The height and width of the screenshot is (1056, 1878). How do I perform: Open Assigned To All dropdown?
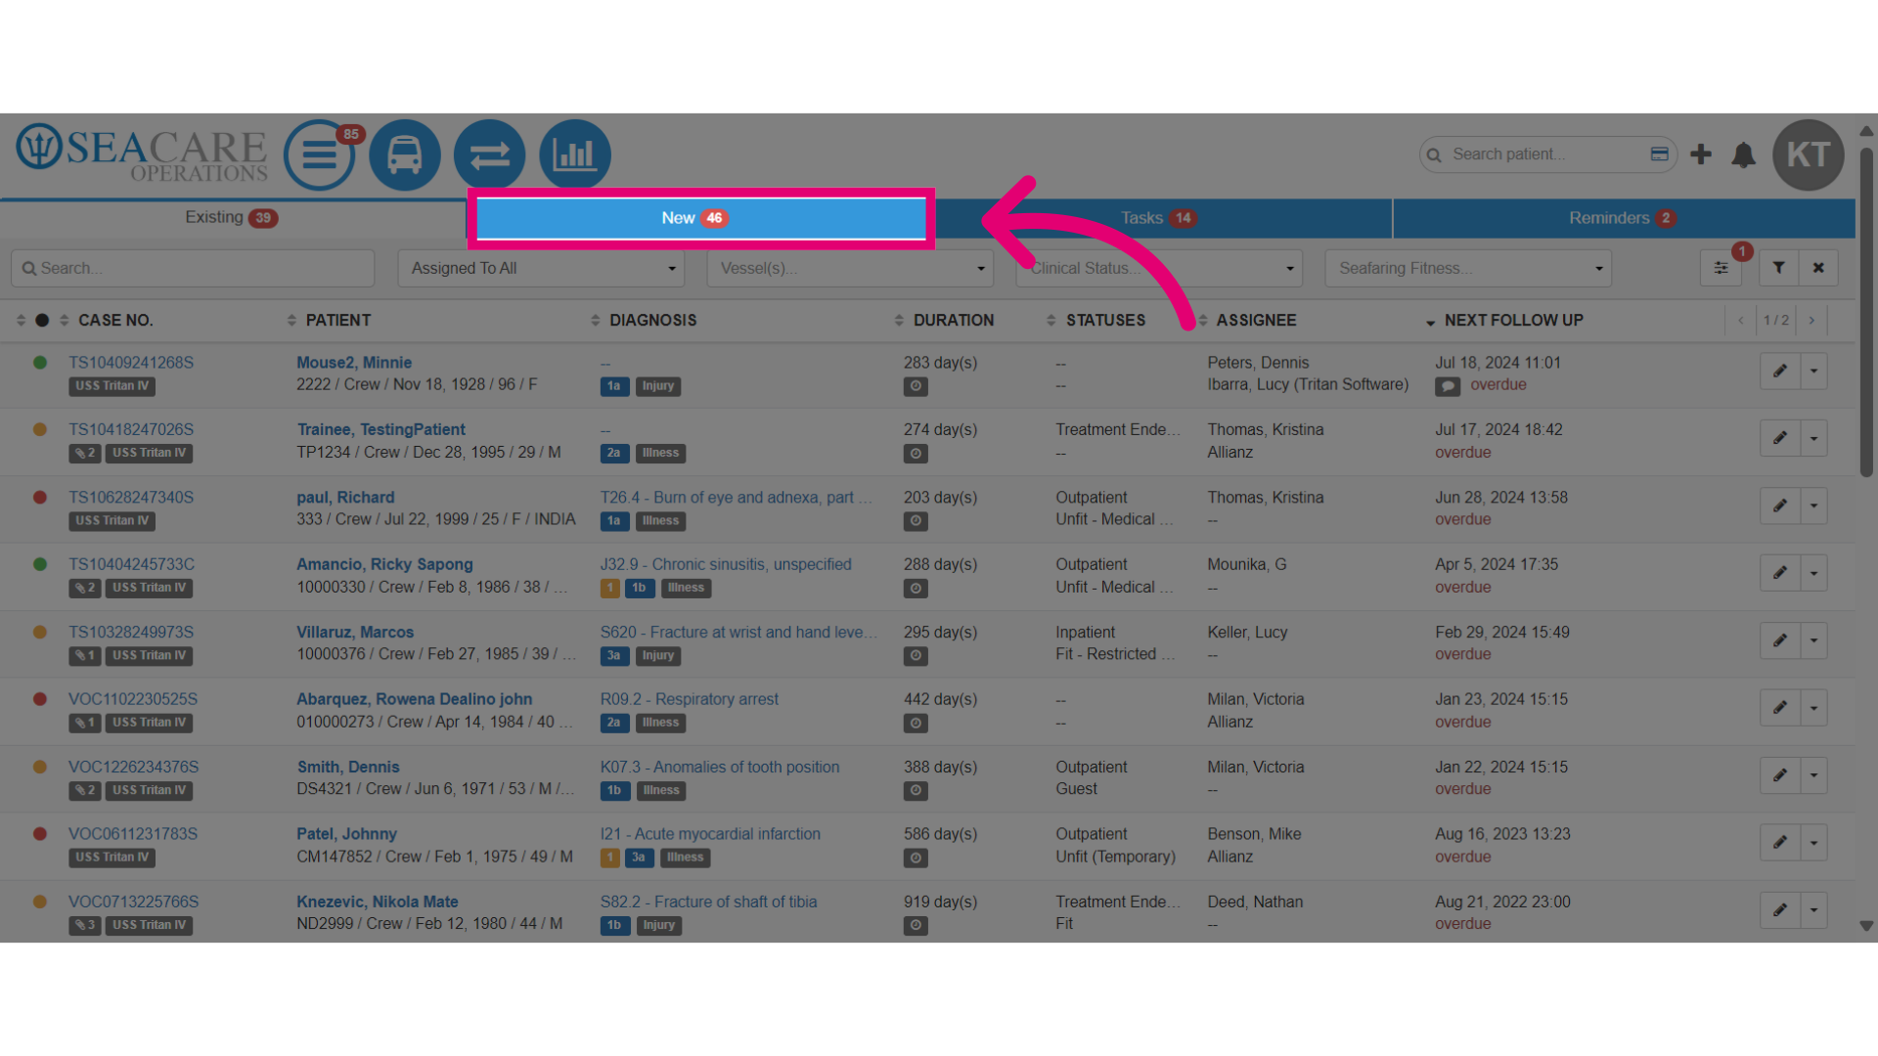click(541, 268)
